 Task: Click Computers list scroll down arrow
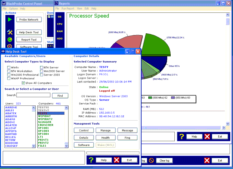tap(66, 146)
